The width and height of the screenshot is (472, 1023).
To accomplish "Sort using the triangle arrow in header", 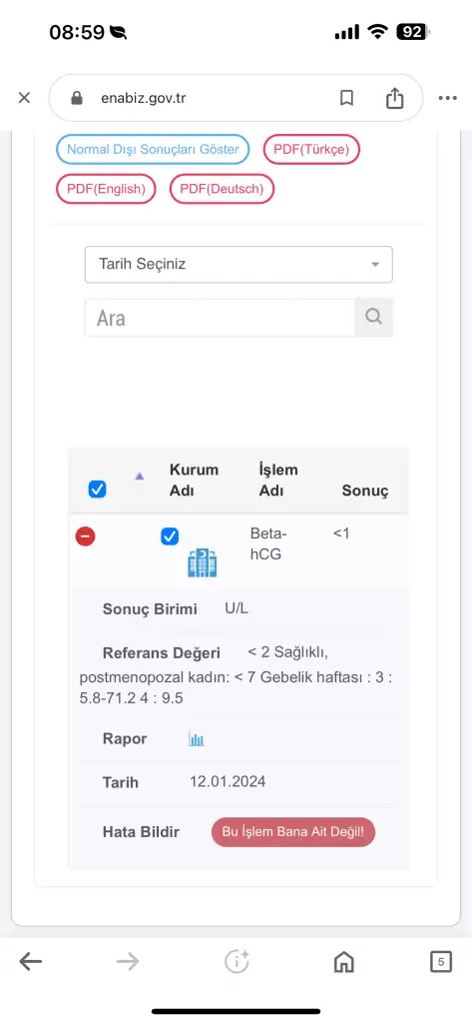I will point(139,477).
